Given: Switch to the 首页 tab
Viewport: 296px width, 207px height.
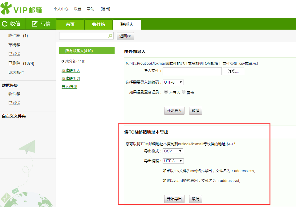Looking at the screenshot, I should [x=70, y=25].
